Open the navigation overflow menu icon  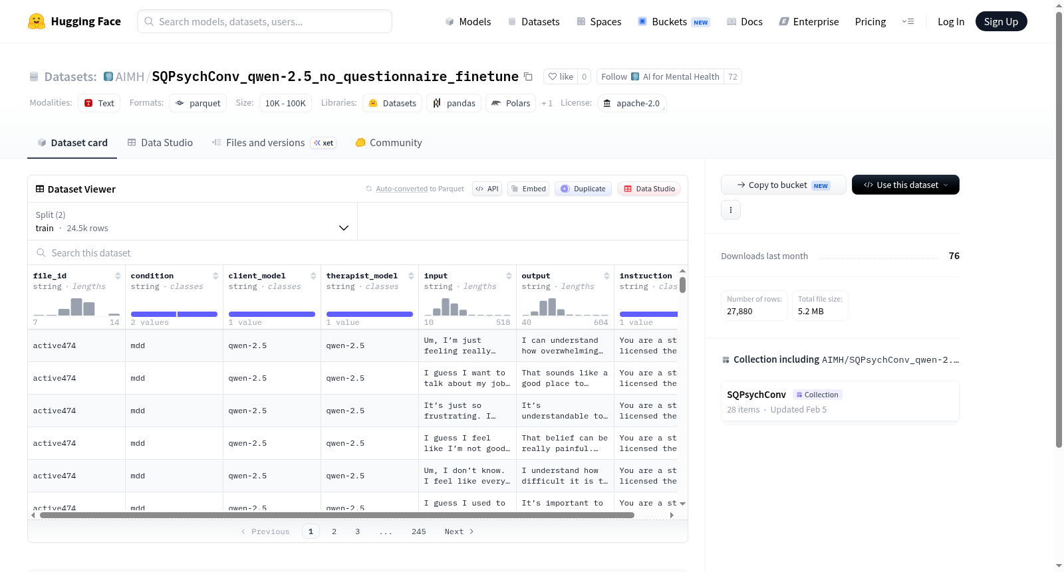click(x=908, y=21)
